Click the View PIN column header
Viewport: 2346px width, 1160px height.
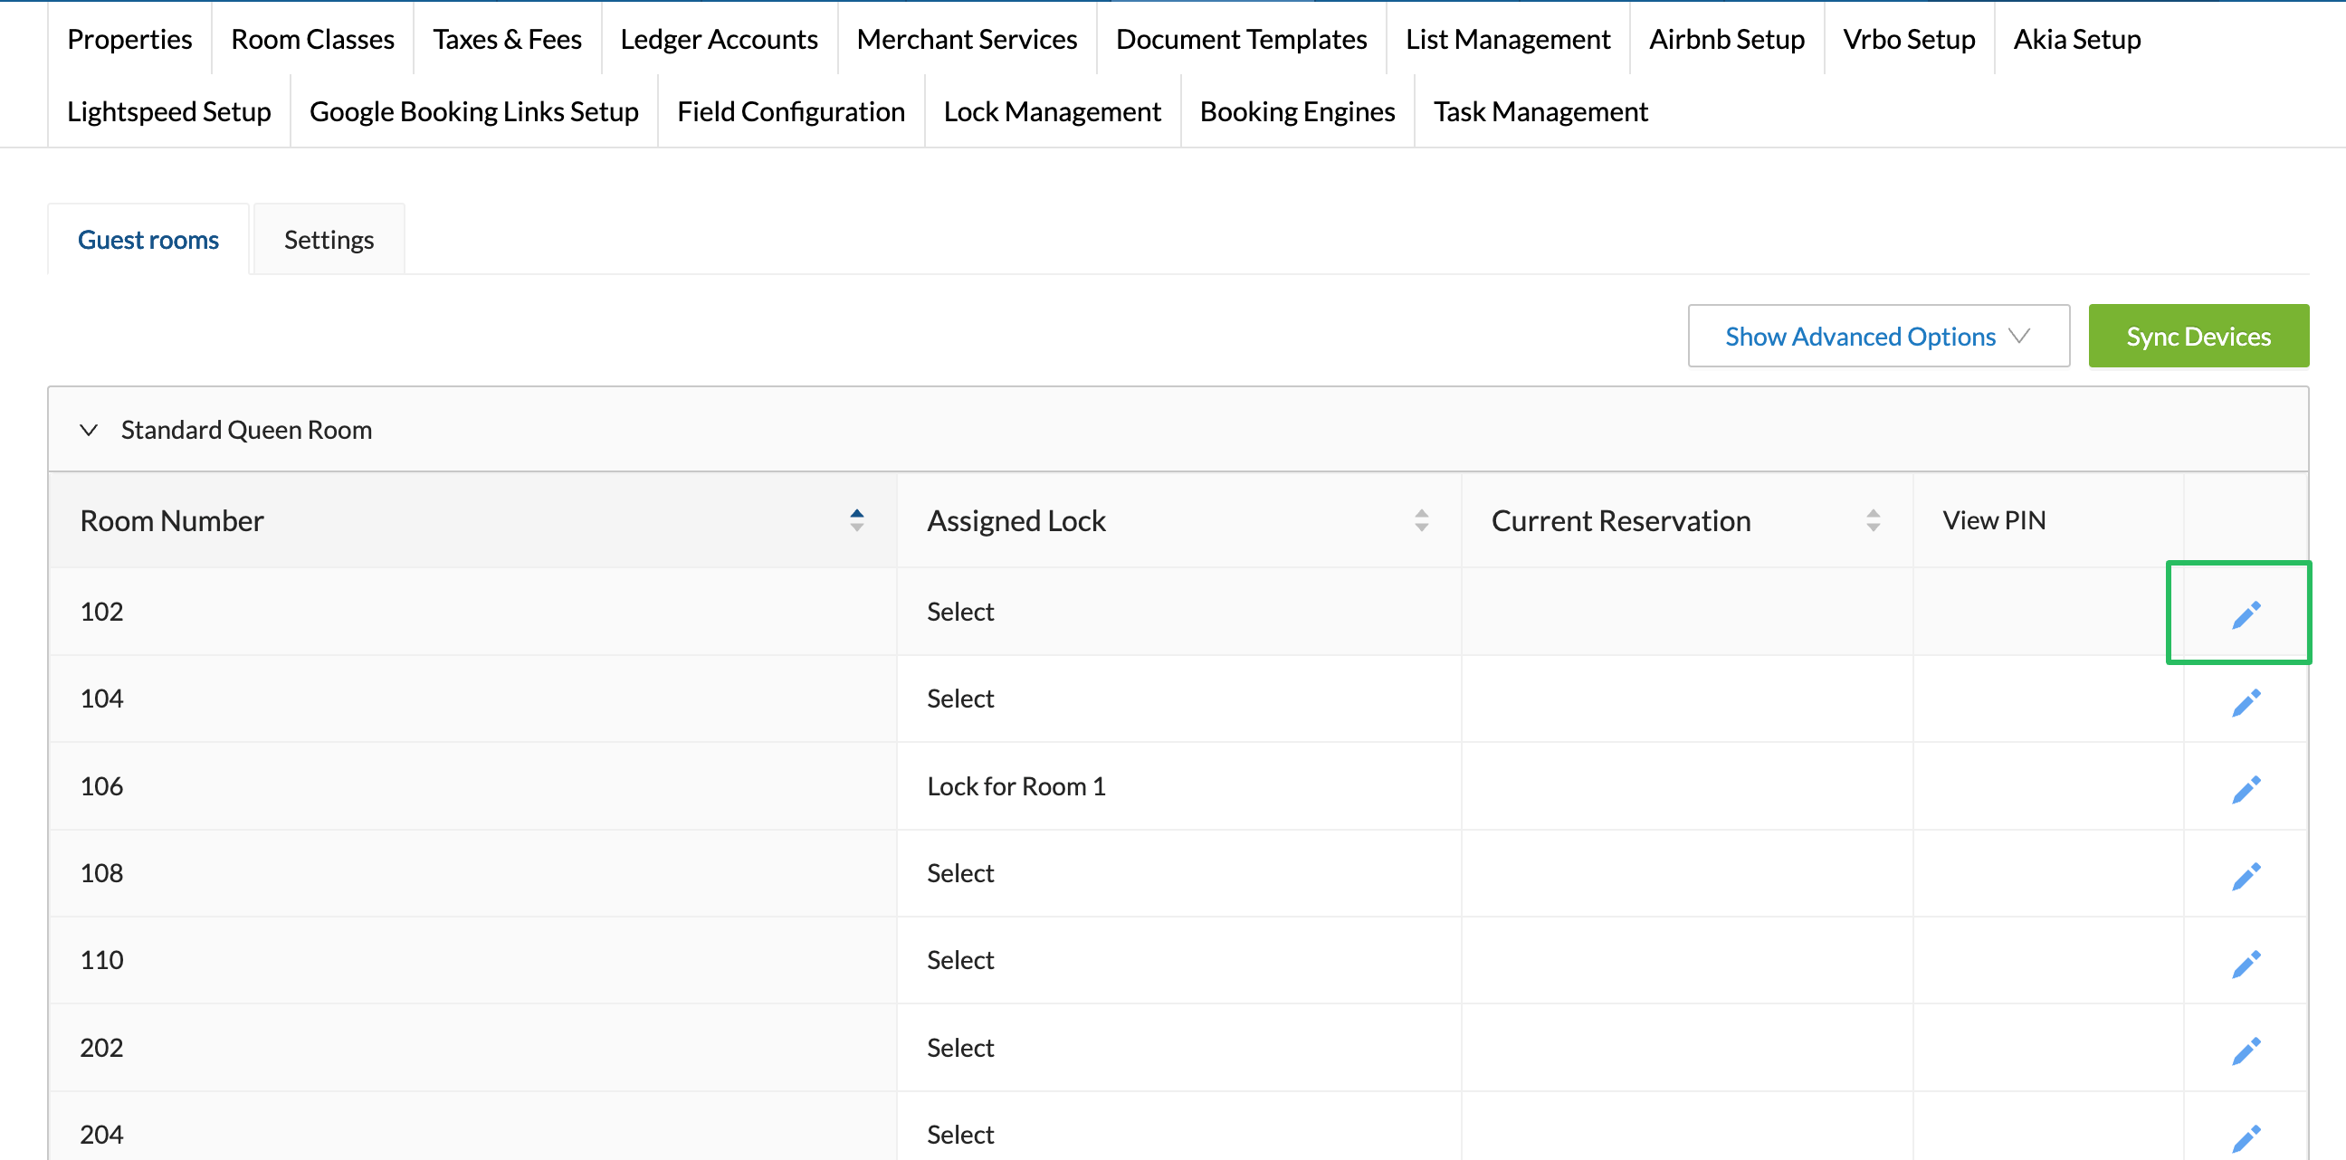click(1994, 520)
